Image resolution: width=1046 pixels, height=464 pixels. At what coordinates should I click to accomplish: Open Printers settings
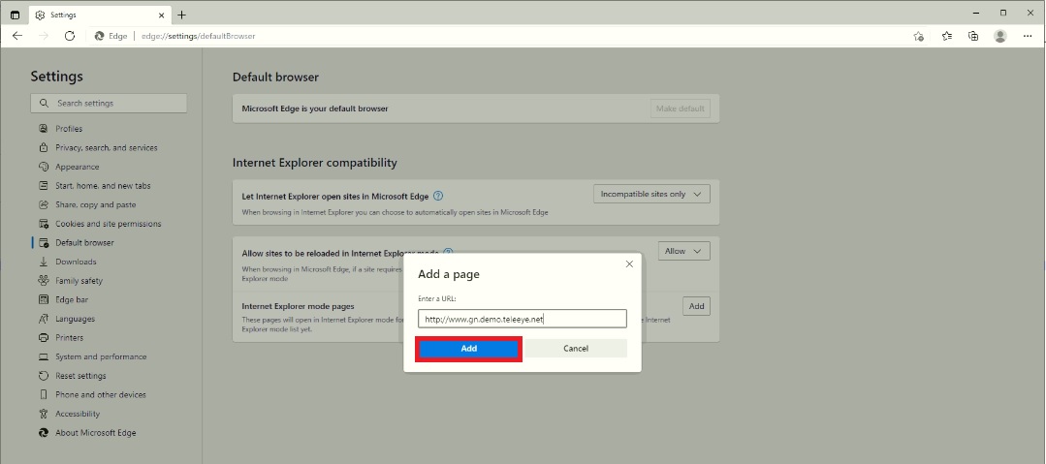click(70, 338)
